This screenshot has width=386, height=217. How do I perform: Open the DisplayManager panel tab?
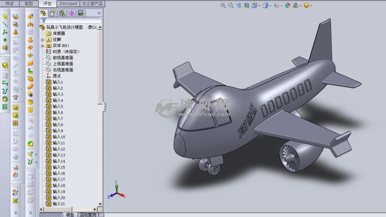pyautogui.click(x=81, y=13)
